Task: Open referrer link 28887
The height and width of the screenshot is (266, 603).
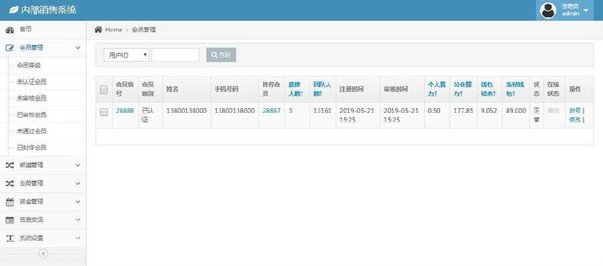Action: pos(271,110)
